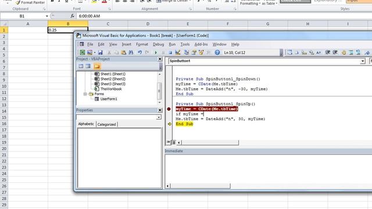Click the Complete Word icon on Edit toolbar
The height and width of the screenshot is (209, 372).
(x=319, y=52)
